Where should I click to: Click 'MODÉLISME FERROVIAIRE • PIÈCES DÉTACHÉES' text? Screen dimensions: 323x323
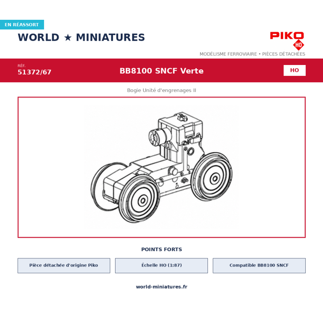(x=252, y=54)
